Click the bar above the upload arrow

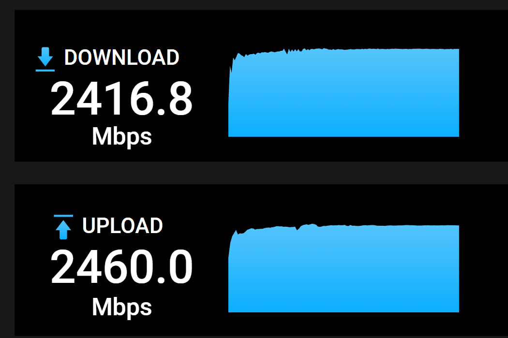coord(63,216)
